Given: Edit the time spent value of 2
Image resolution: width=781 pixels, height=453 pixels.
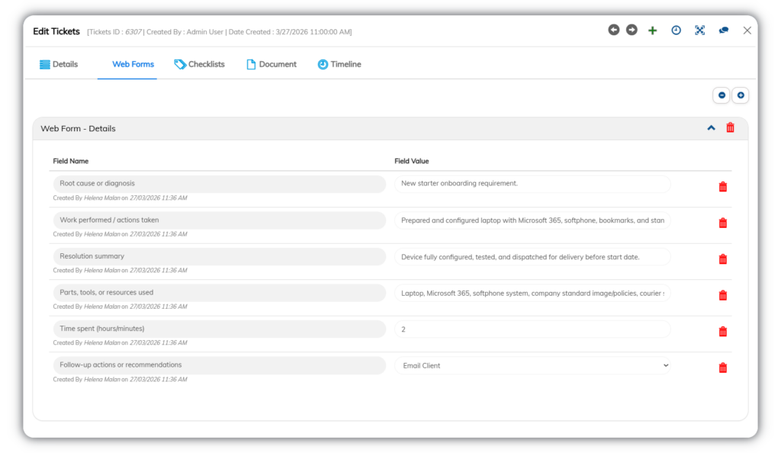Looking at the screenshot, I should 532,329.
